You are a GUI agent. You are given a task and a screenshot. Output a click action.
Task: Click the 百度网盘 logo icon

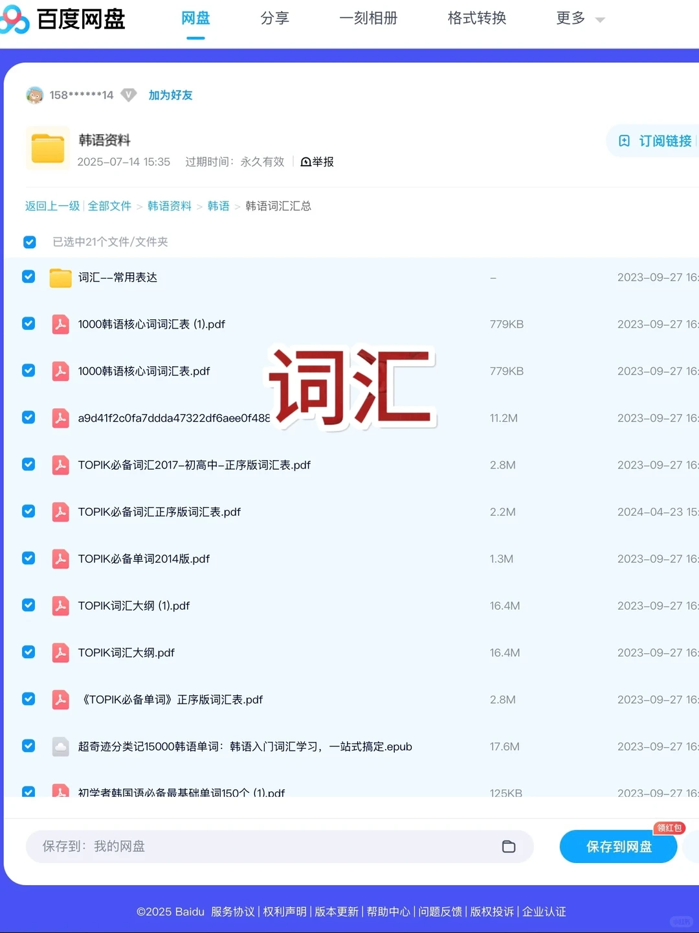(14, 19)
